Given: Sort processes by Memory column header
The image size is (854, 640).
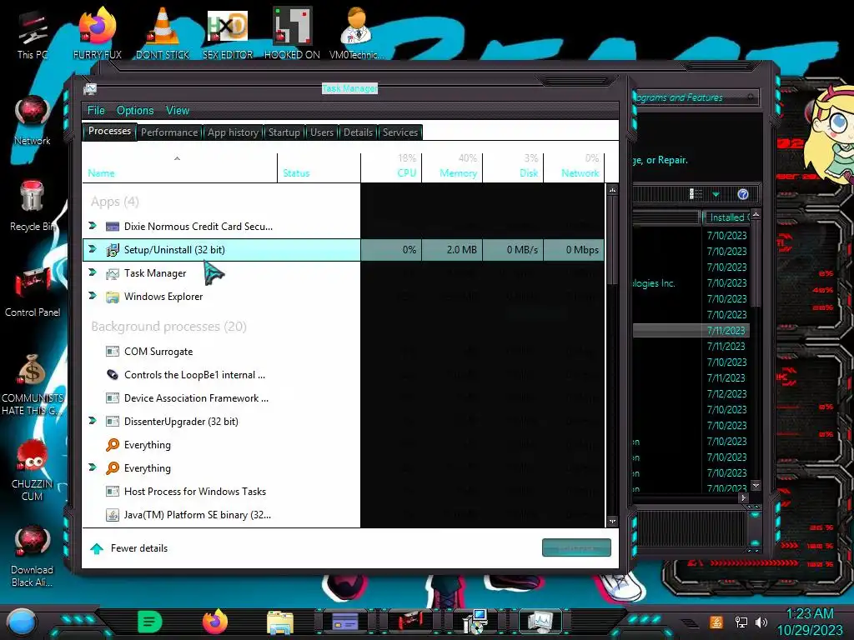Looking at the screenshot, I should (452, 167).
